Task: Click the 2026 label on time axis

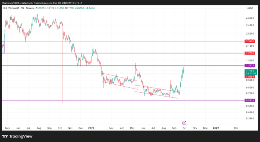Action: [x=91, y=128]
